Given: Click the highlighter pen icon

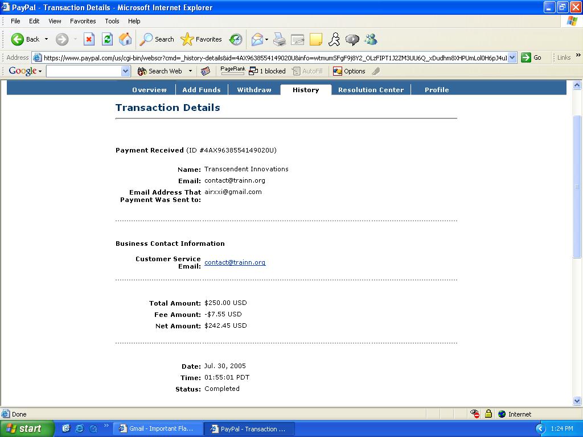Looking at the screenshot, I should click(376, 71).
